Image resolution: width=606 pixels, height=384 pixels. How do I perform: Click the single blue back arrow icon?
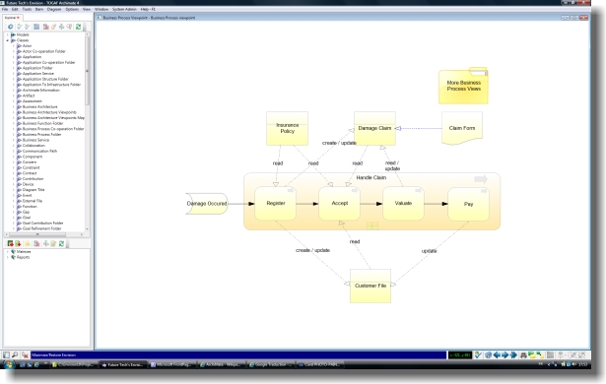(x=497, y=355)
